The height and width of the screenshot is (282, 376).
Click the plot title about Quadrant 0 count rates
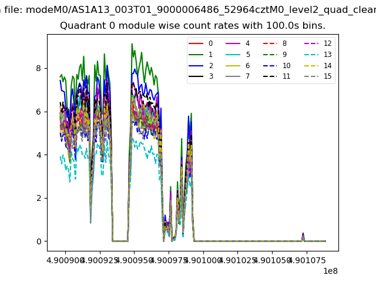pyautogui.click(x=193, y=26)
